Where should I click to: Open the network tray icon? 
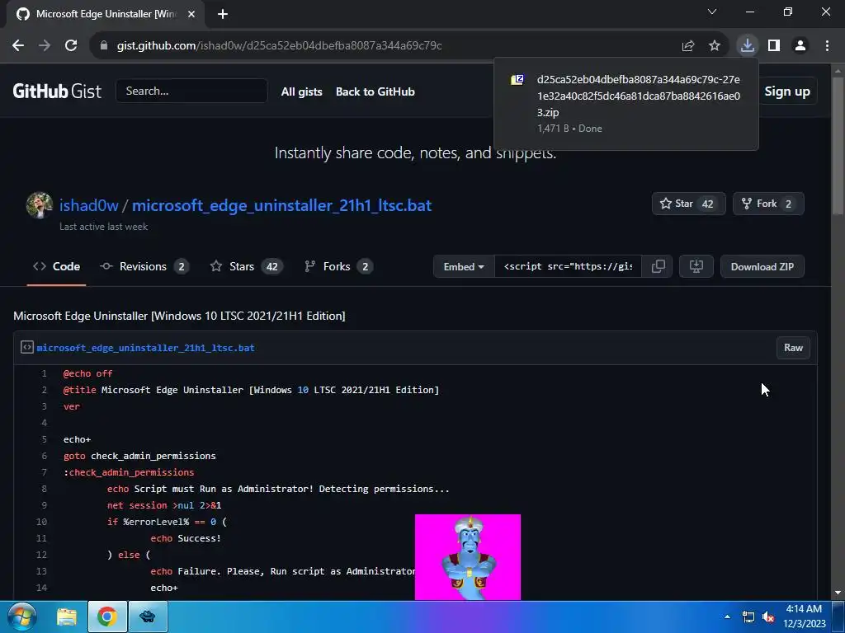(748, 617)
